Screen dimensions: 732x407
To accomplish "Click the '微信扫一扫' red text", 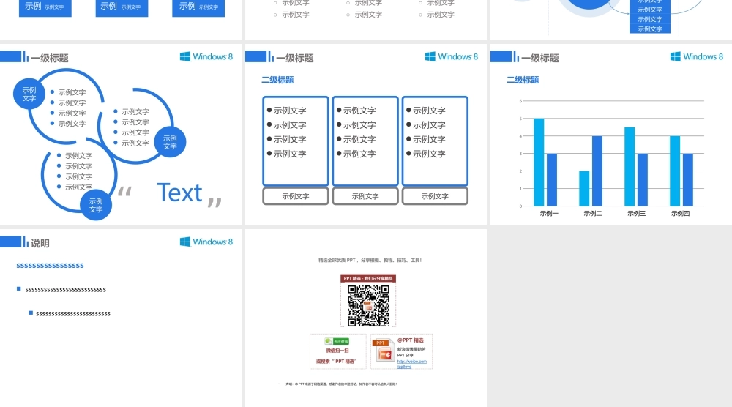I will pyautogui.click(x=337, y=351).
